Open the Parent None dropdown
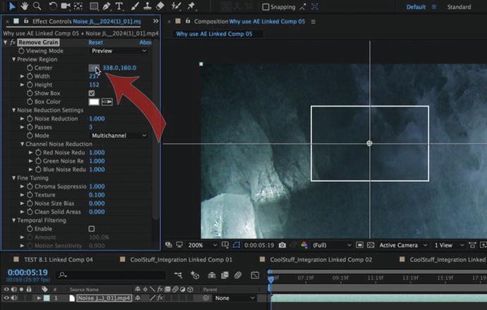This screenshot has height=310, width=487. [x=234, y=298]
